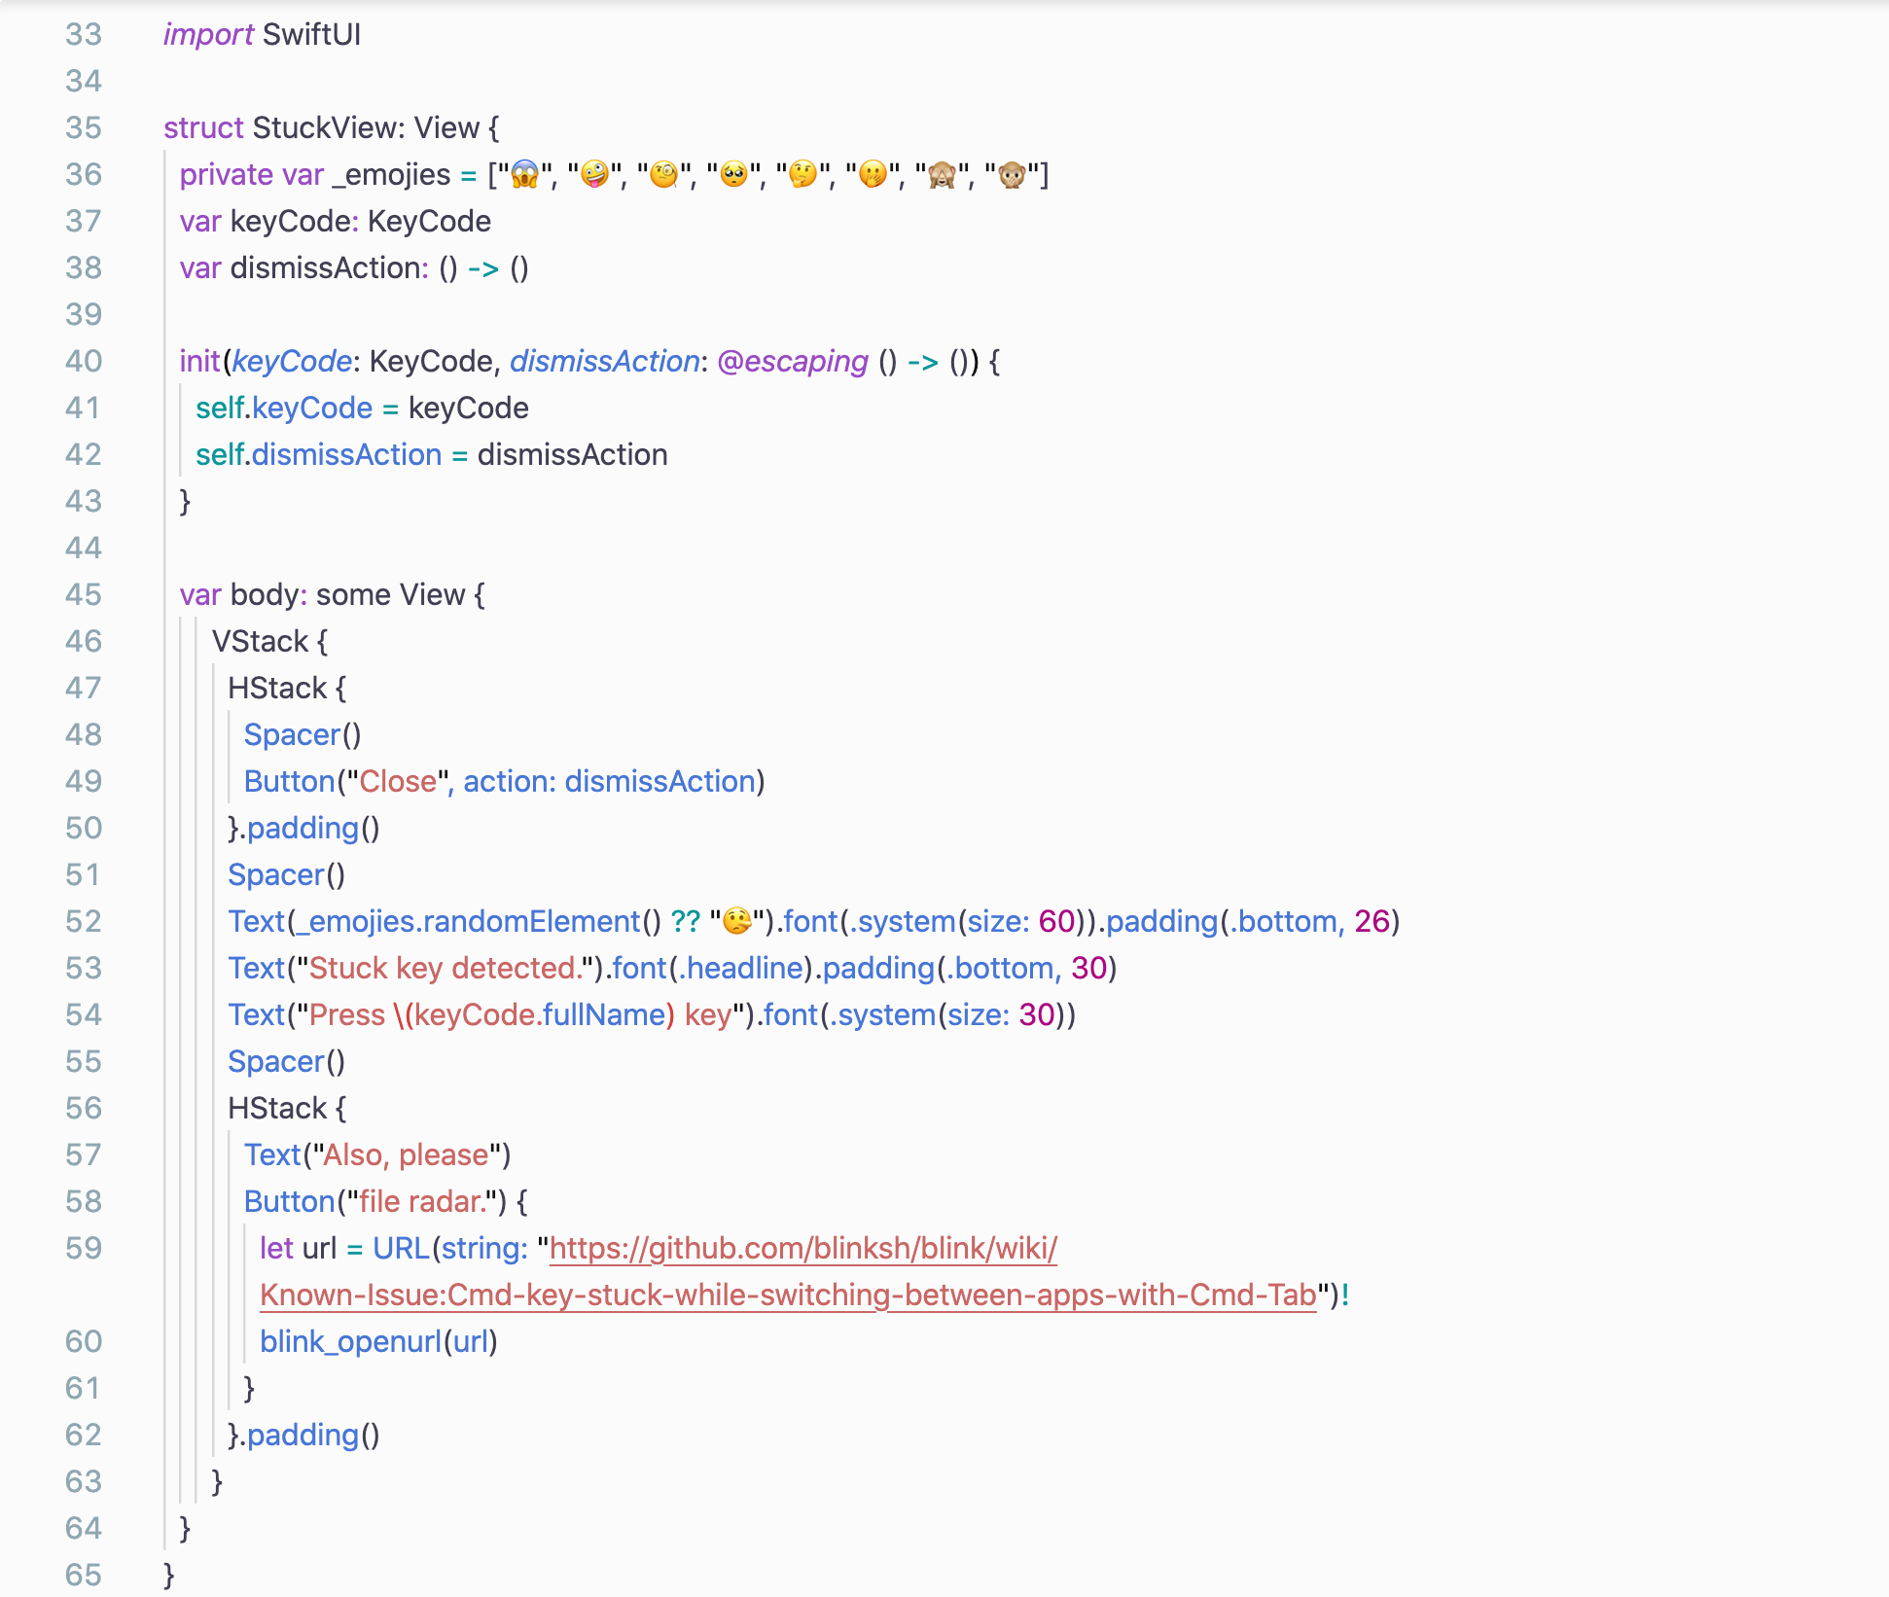The width and height of the screenshot is (1889, 1597).
Task: Click line number 59
Action: [x=84, y=1249]
